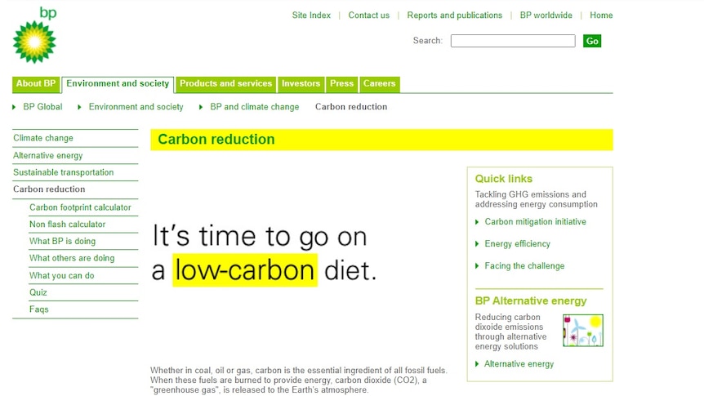Viewport: 704px width, 396px height.
Task: Open the Press tab
Action: pyautogui.click(x=341, y=84)
